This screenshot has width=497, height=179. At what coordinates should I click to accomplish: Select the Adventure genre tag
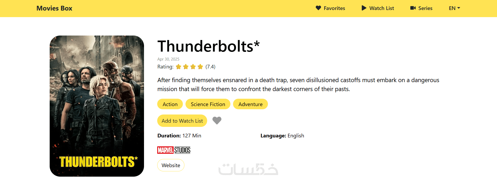[250, 104]
